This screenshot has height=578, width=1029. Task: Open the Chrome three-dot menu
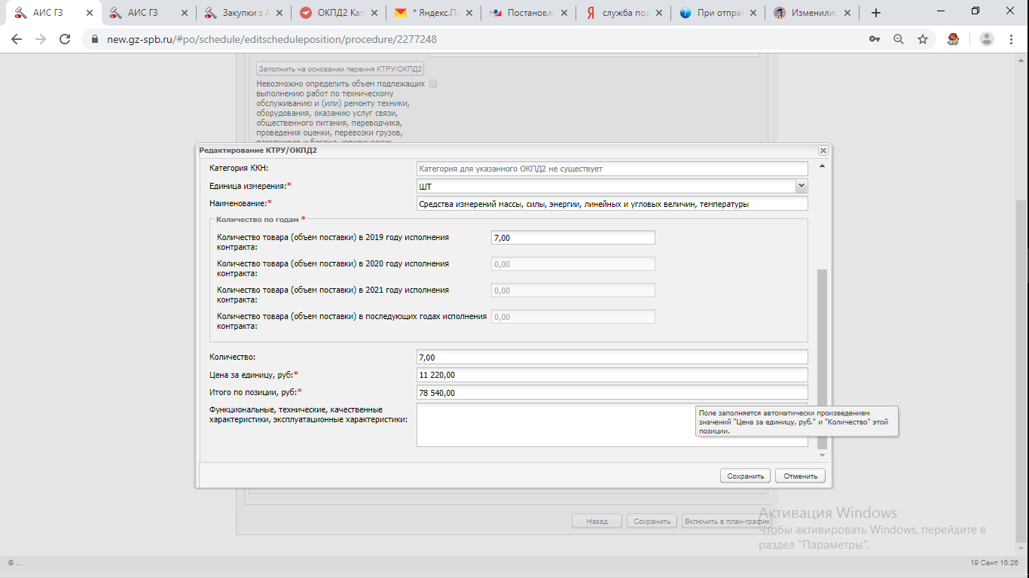point(1012,39)
